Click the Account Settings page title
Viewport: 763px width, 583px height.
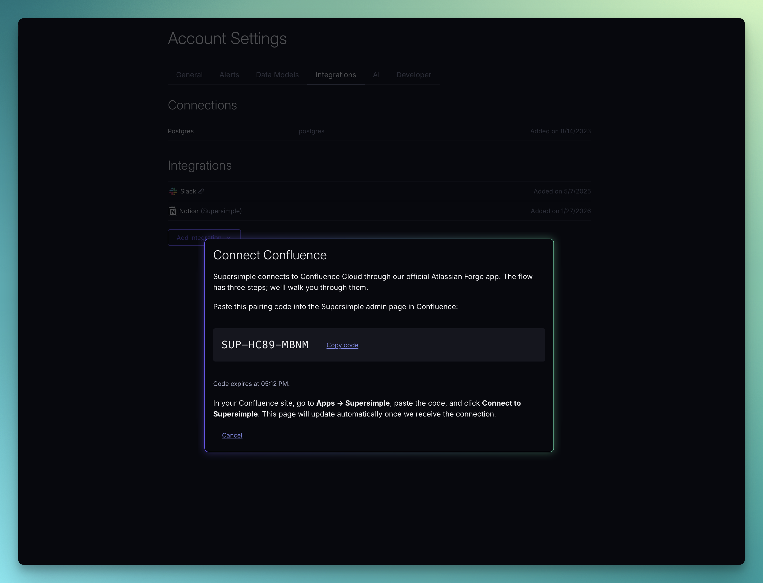pos(227,39)
